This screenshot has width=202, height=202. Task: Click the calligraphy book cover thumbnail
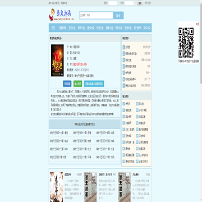tap(57, 187)
